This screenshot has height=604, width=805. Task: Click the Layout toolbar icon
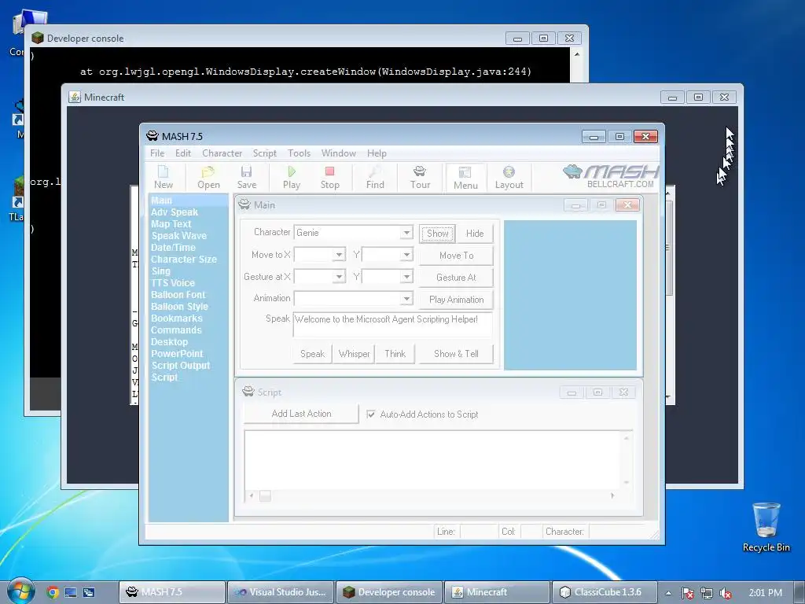(509, 177)
